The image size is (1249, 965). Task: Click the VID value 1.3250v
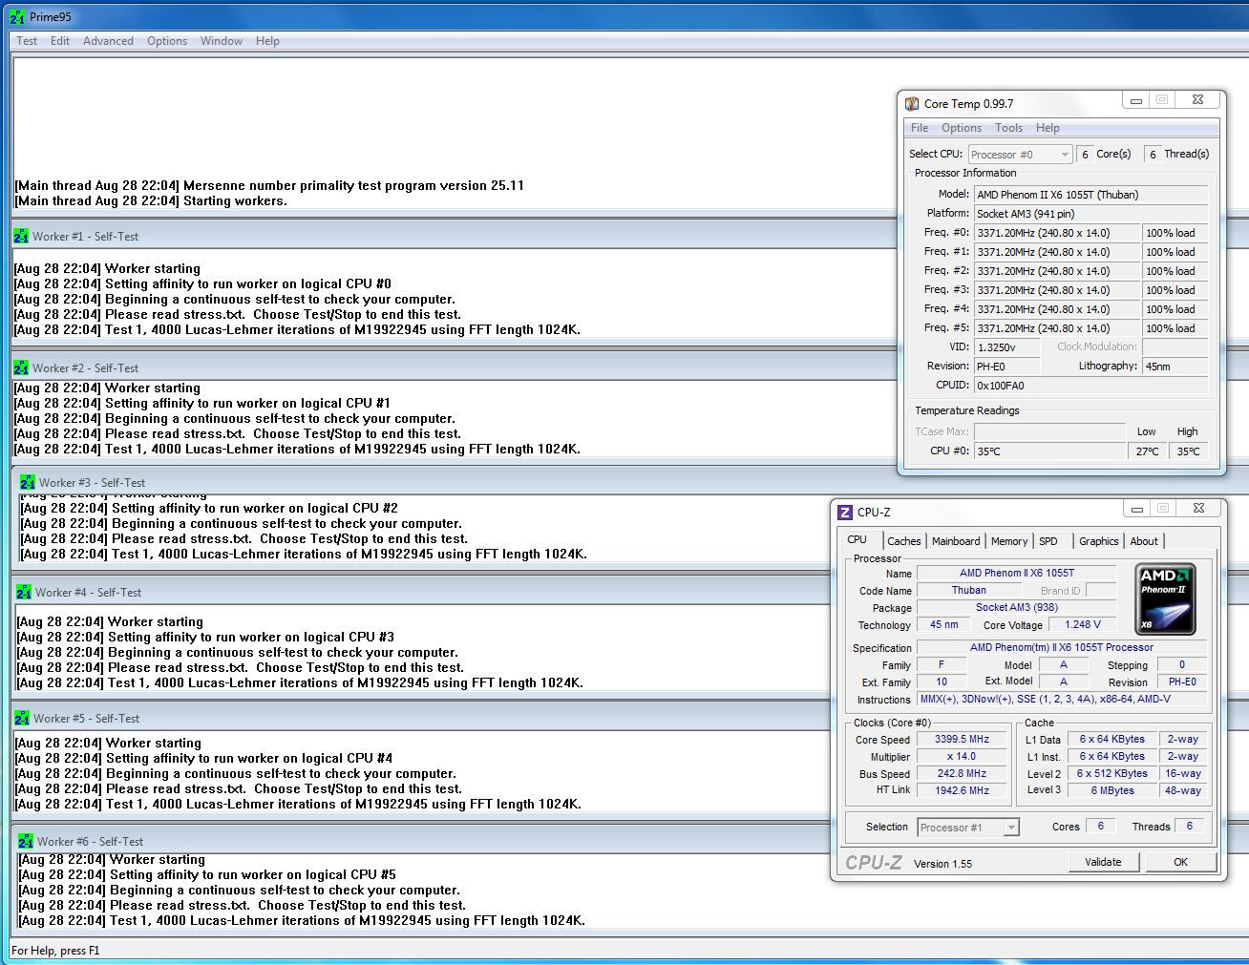pyautogui.click(x=1006, y=347)
